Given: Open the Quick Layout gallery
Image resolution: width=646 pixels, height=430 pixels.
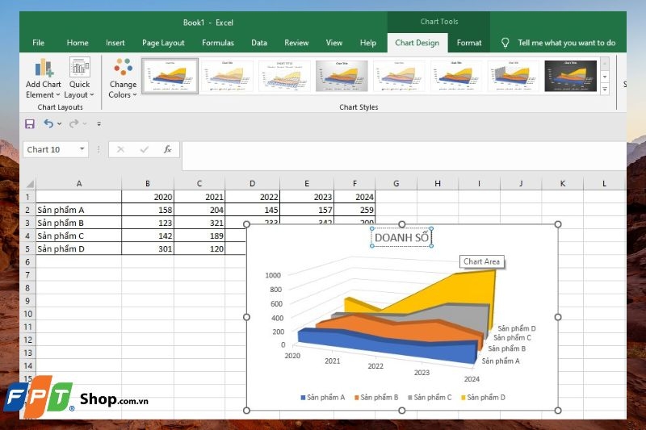Looking at the screenshot, I should click(79, 78).
